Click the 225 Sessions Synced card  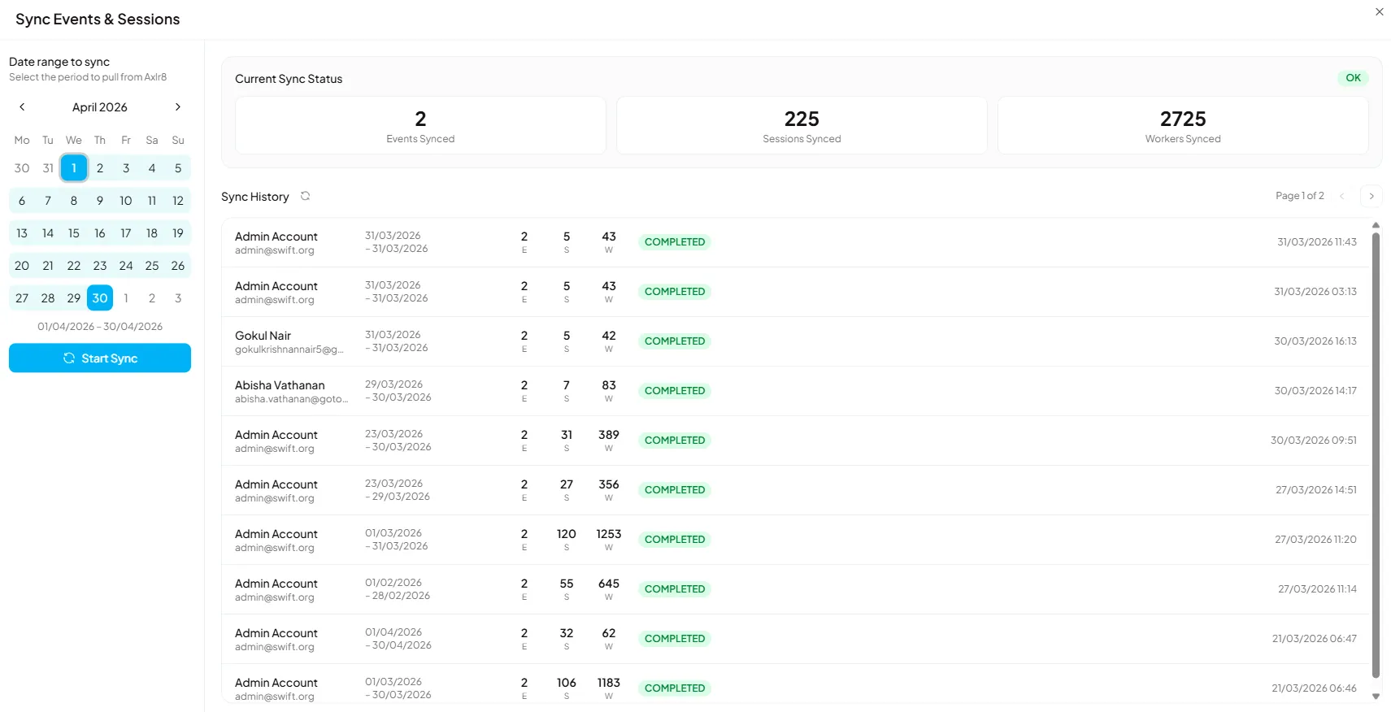tap(802, 126)
